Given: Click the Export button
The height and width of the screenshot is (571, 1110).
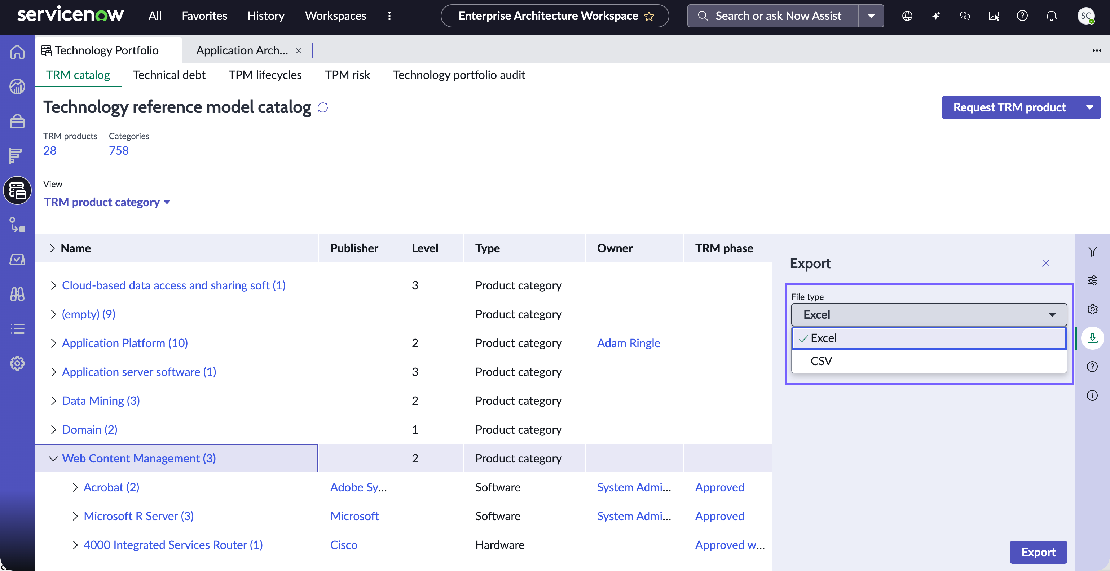Looking at the screenshot, I should click(1038, 552).
